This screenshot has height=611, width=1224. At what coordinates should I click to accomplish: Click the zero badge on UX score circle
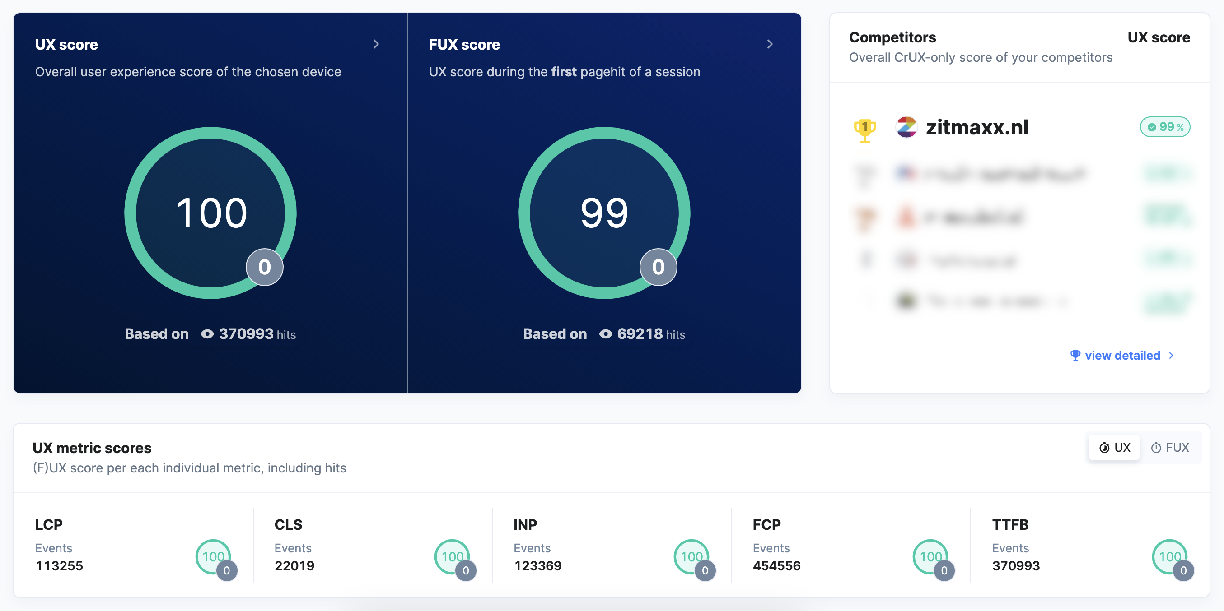point(265,267)
